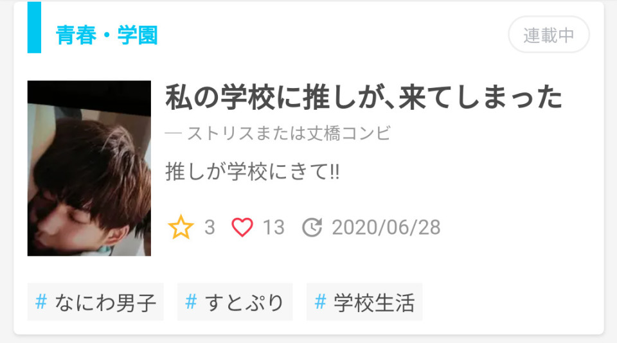Click the hash symbol before なにわ男子
Screen dimensions: 617x343
(x=41, y=302)
